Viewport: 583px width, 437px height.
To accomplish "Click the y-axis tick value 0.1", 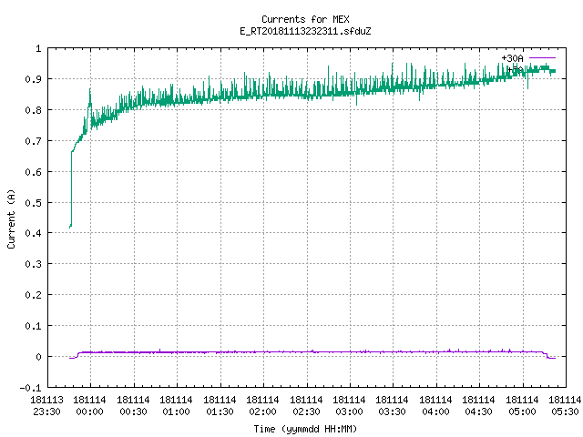I will tap(33, 326).
